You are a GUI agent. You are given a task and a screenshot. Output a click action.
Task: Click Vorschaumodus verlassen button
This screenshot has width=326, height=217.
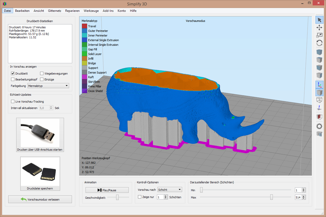coord(40,199)
